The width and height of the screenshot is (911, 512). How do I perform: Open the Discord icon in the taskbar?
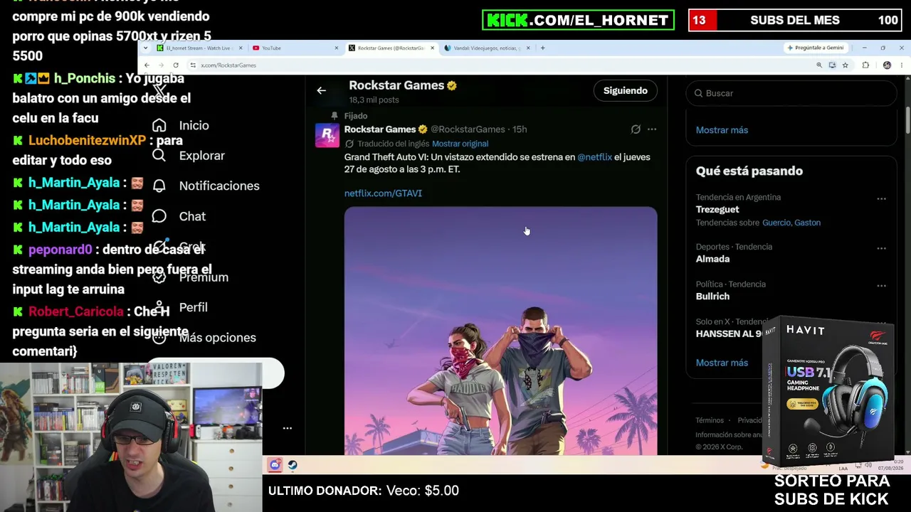[275, 465]
